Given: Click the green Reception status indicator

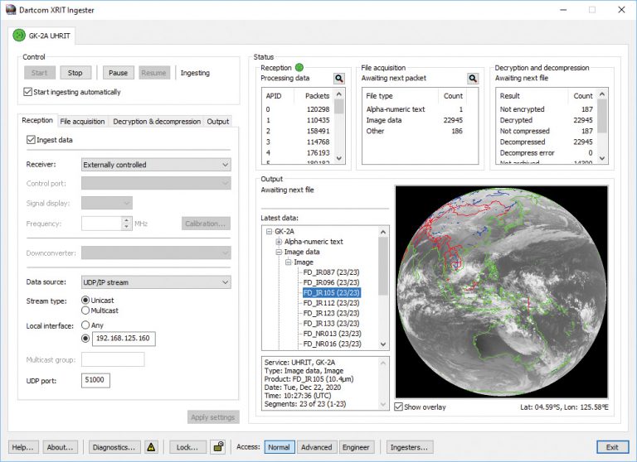Looking at the screenshot, I should click(299, 68).
